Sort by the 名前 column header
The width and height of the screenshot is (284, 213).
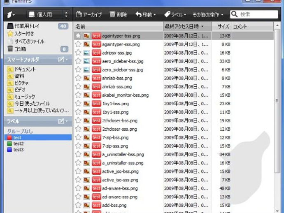click(x=119, y=27)
